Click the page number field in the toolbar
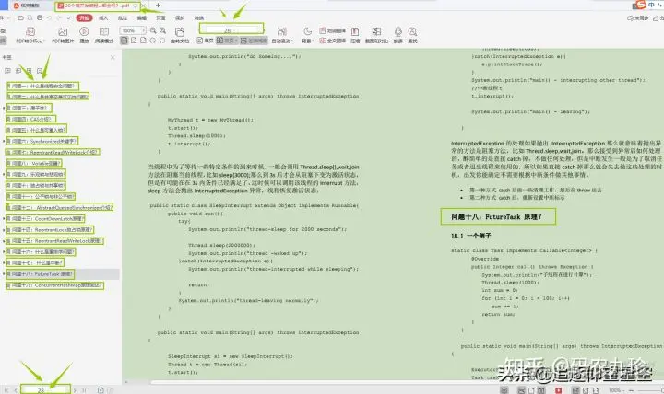Image resolution: width=664 pixels, height=394 pixels. click(x=231, y=29)
